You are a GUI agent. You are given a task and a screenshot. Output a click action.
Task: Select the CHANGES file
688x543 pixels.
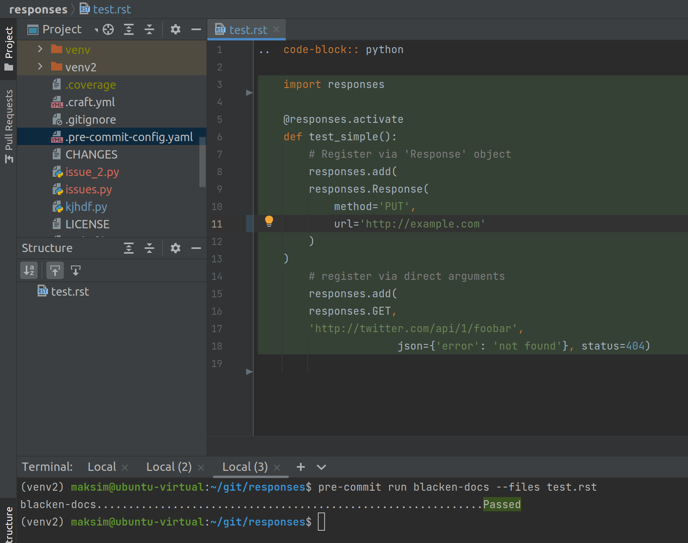click(91, 154)
